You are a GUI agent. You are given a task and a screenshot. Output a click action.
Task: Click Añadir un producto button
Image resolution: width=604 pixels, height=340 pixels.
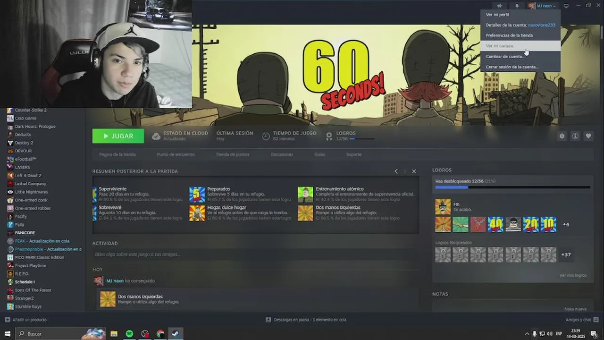point(25,320)
